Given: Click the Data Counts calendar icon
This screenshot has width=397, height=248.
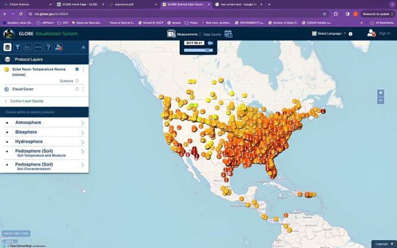Looking at the screenshot, I should point(228,34).
